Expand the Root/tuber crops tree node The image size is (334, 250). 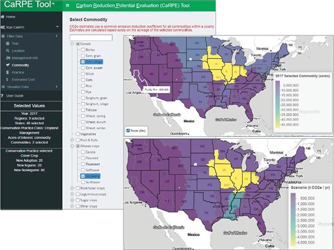point(72,188)
